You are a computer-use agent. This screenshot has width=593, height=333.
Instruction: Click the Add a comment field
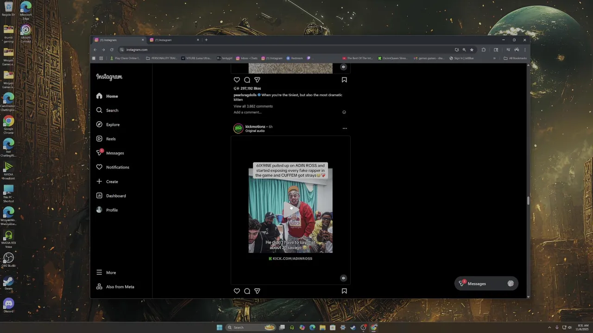click(247, 112)
